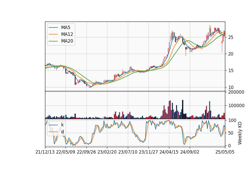Click the price axis value 15
Image resolution: width=250 pixels, height=179 pixels.
tap(231, 71)
